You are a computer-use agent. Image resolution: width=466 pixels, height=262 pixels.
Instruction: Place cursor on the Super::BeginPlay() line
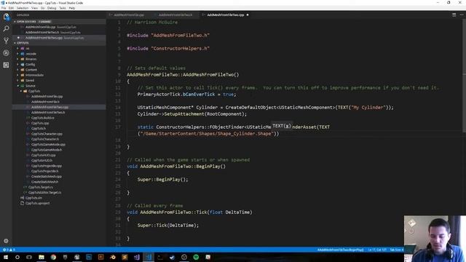coord(162,180)
